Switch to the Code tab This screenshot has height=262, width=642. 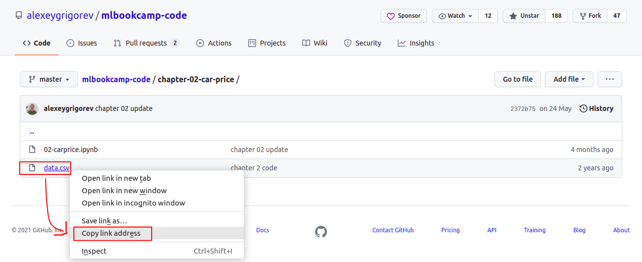pos(37,43)
